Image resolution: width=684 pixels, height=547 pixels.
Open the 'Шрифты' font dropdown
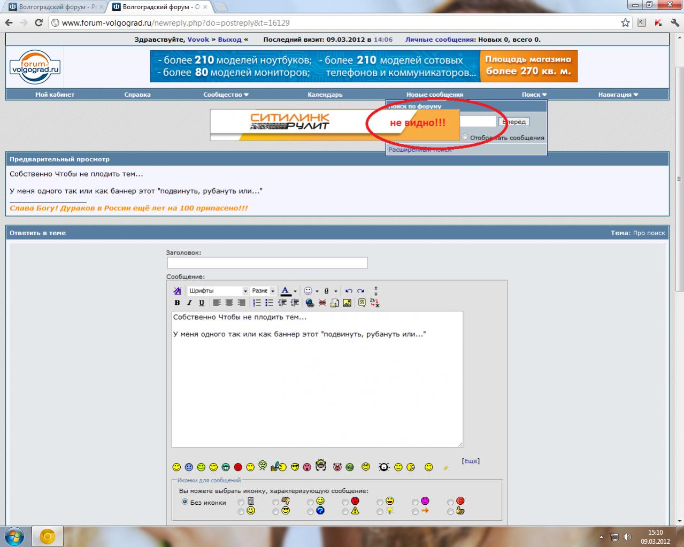(218, 291)
